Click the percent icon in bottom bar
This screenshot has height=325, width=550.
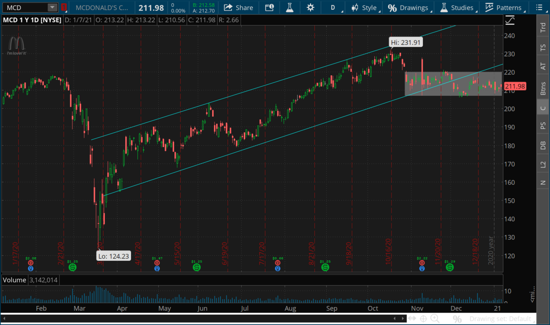(457, 319)
